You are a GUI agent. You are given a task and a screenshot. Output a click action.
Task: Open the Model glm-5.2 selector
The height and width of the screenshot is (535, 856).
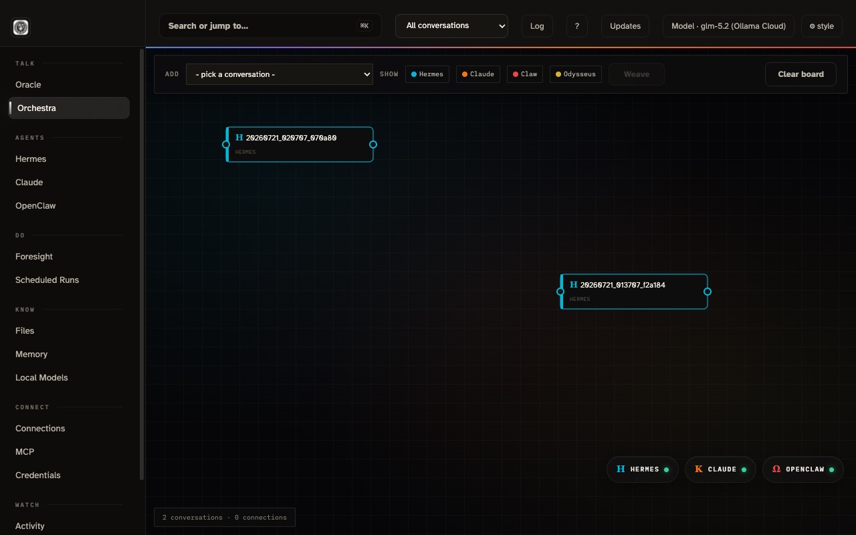(x=728, y=26)
